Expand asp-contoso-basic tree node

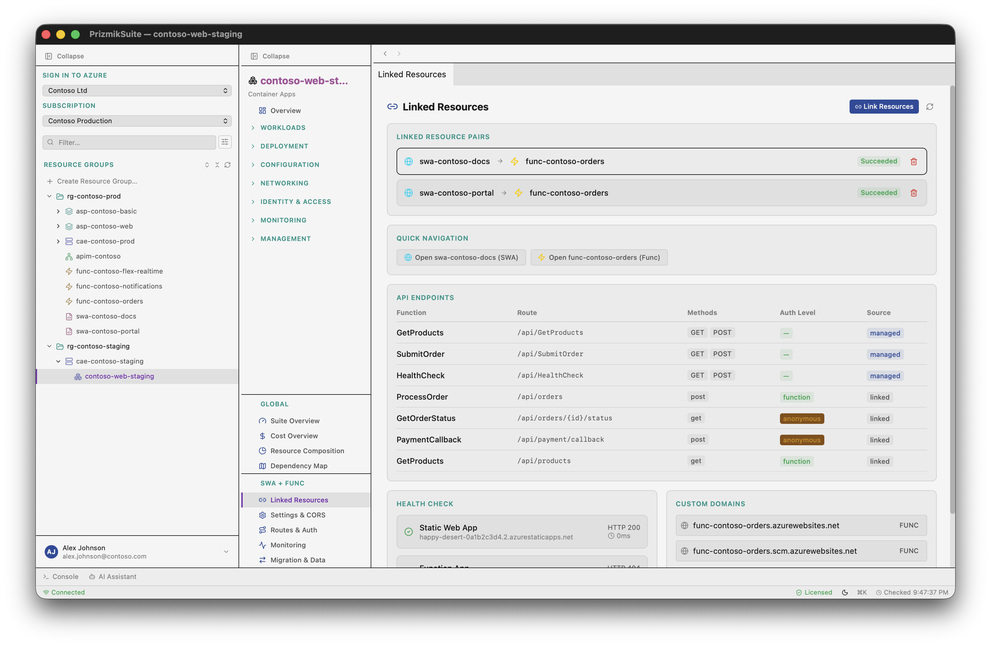(58, 211)
